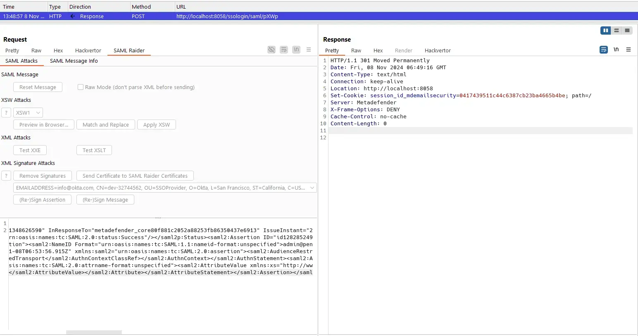Click (Re-)Sign Message button

[x=105, y=200]
